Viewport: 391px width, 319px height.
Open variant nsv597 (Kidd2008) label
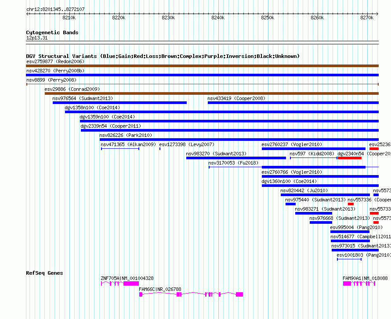312,154
